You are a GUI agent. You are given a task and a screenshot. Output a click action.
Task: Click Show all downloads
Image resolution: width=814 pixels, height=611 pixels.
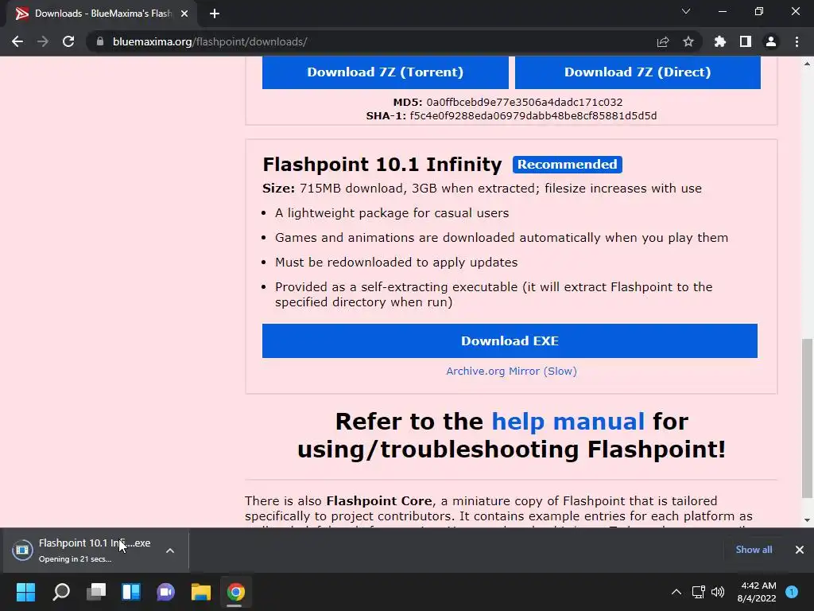click(x=754, y=550)
